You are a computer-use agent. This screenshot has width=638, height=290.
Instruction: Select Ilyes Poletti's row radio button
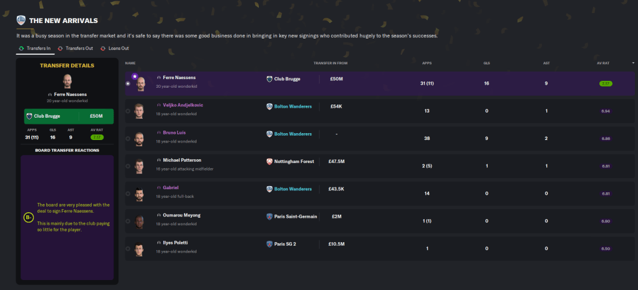[x=128, y=248]
